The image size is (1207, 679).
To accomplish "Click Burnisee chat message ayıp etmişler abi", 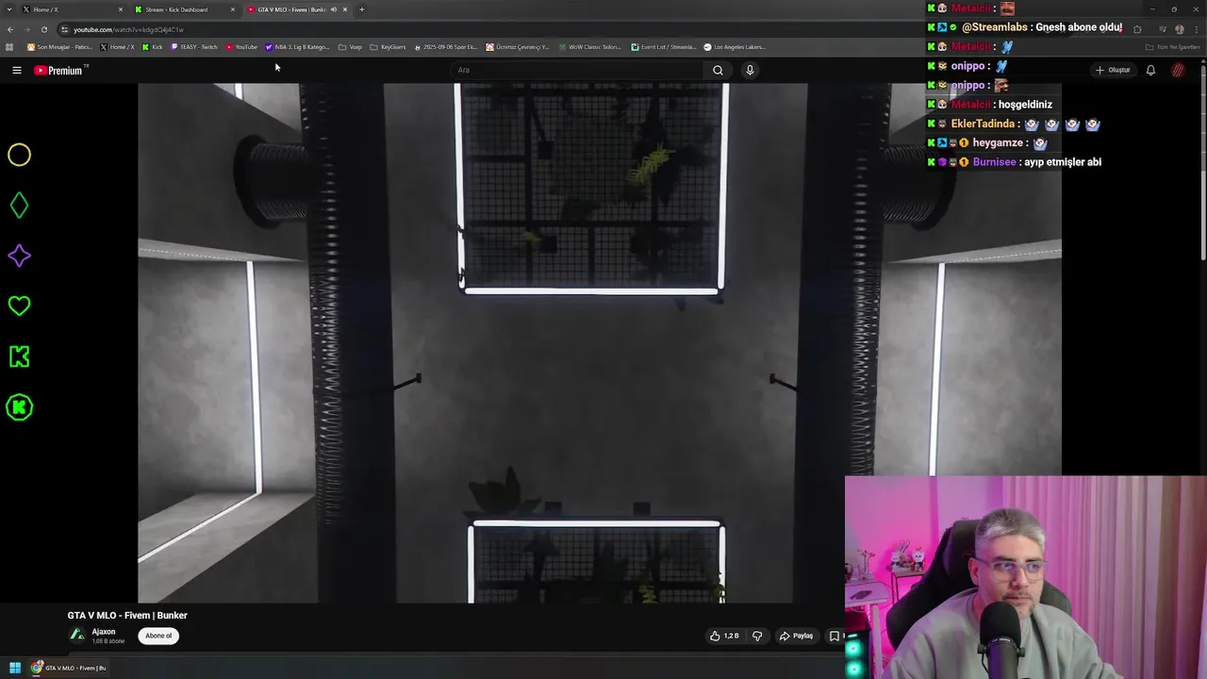I will 1063,162.
